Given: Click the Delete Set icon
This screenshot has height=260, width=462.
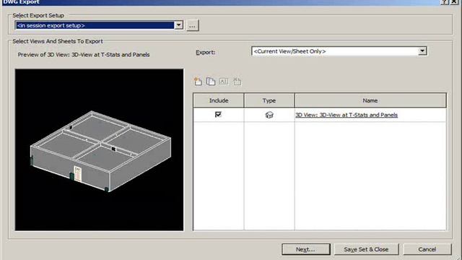Looking at the screenshot, I should [x=237, y=82].
